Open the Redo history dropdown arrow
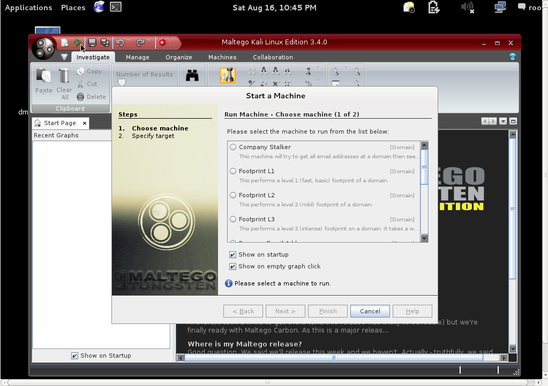Viewport: 548px width, 386px height. point(149,40)
